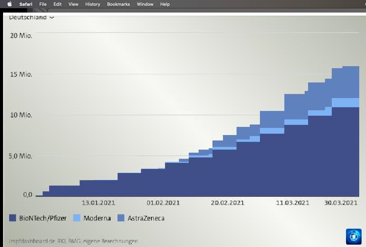Open the Bookmarks menu

pyautogui.click(x=118, y=4)
